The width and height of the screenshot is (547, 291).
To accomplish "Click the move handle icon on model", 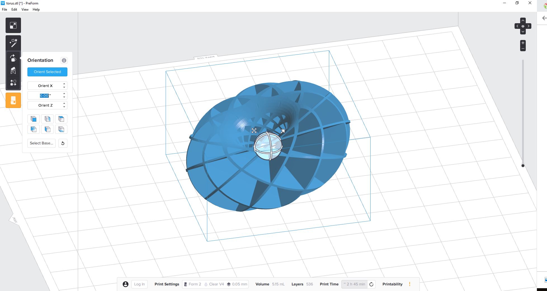I will (254, 131).
